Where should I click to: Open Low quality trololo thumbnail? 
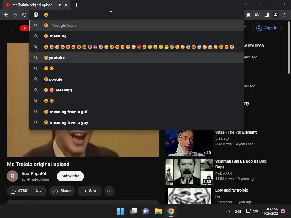point(189,196)
